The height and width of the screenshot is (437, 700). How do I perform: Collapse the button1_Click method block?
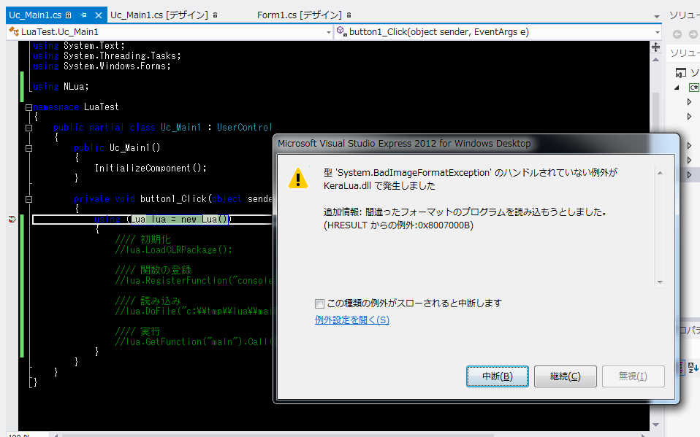28,200
